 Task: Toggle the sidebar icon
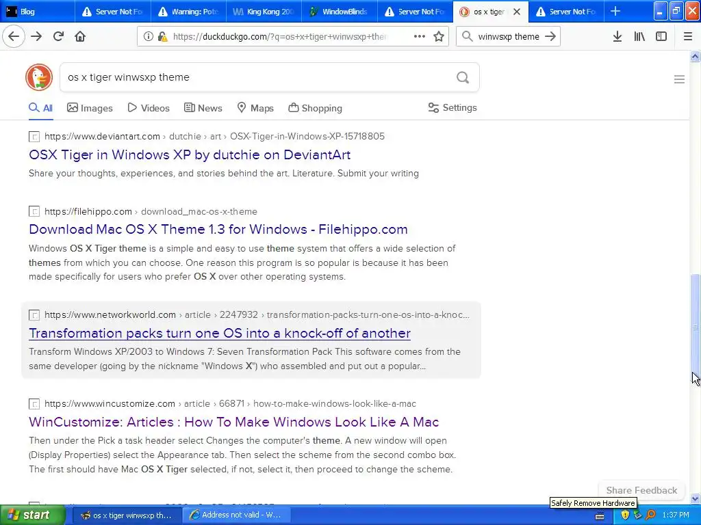pos(661,36)
